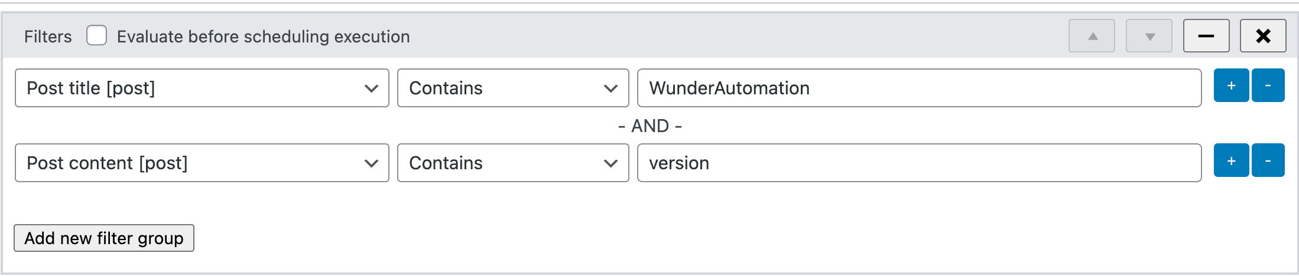Image resolution: width=1299 pixels, height=276 pixels.
Task: Add a filter after the Post content row
Action: (x=1231, y=160)
